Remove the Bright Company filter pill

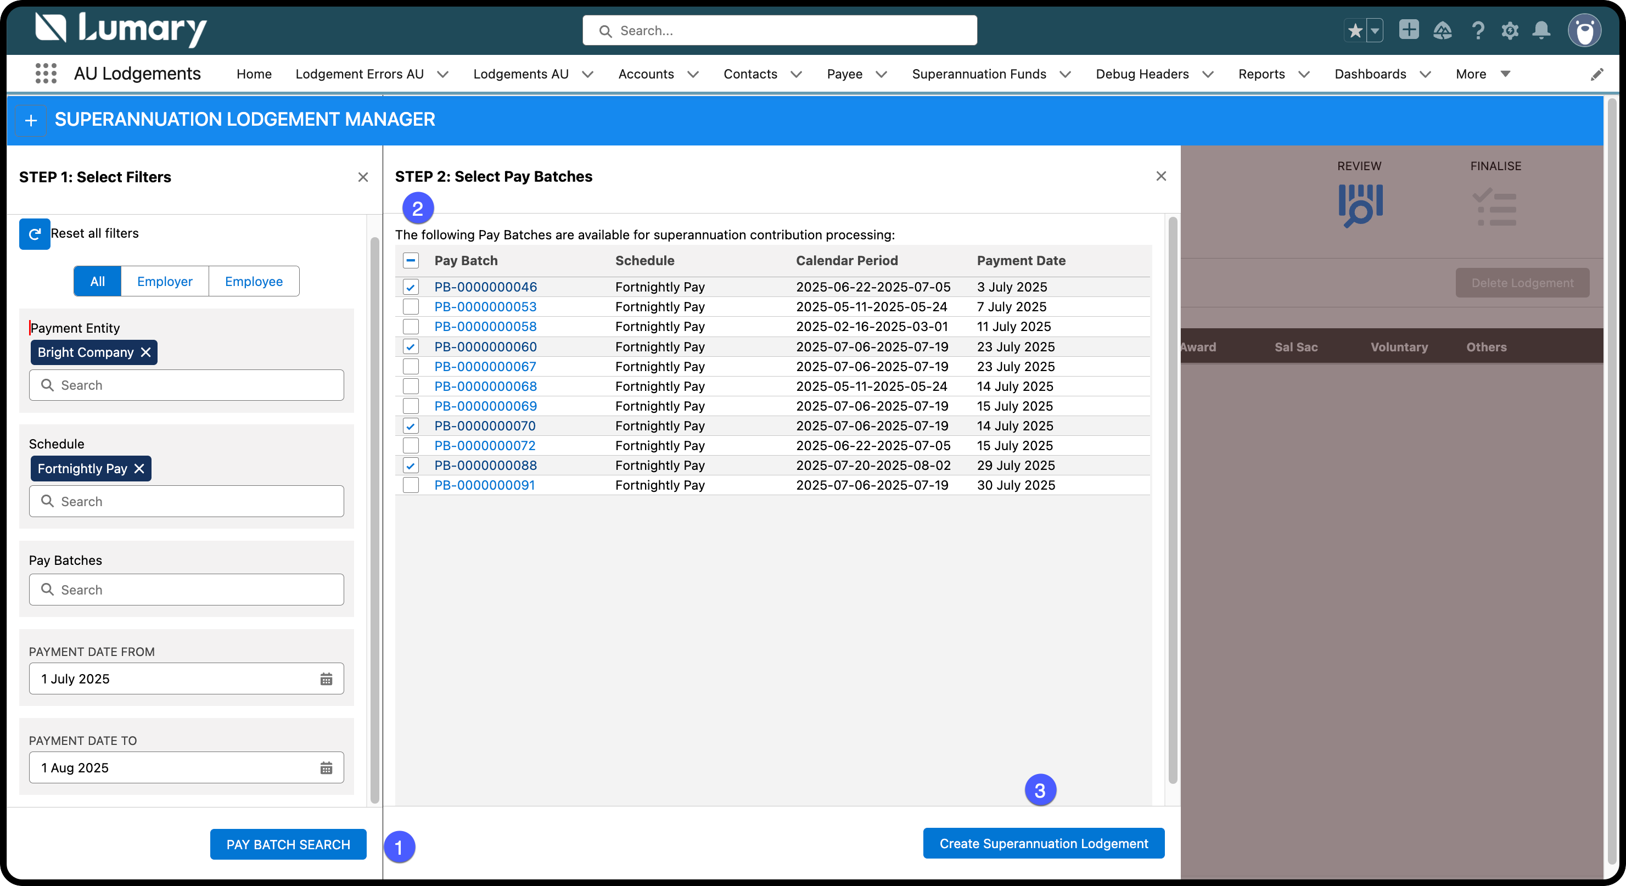tap(146, 352)
